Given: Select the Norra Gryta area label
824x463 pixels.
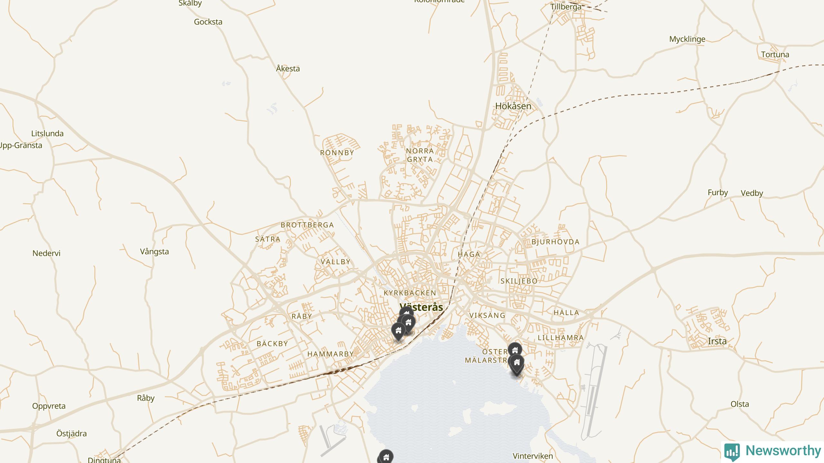Looking at the screenshot, I should (420, 155).
